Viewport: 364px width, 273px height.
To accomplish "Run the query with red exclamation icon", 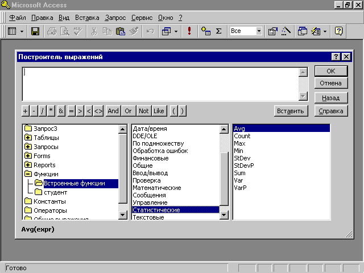I will pyautogui.click(x=189, y=31).
